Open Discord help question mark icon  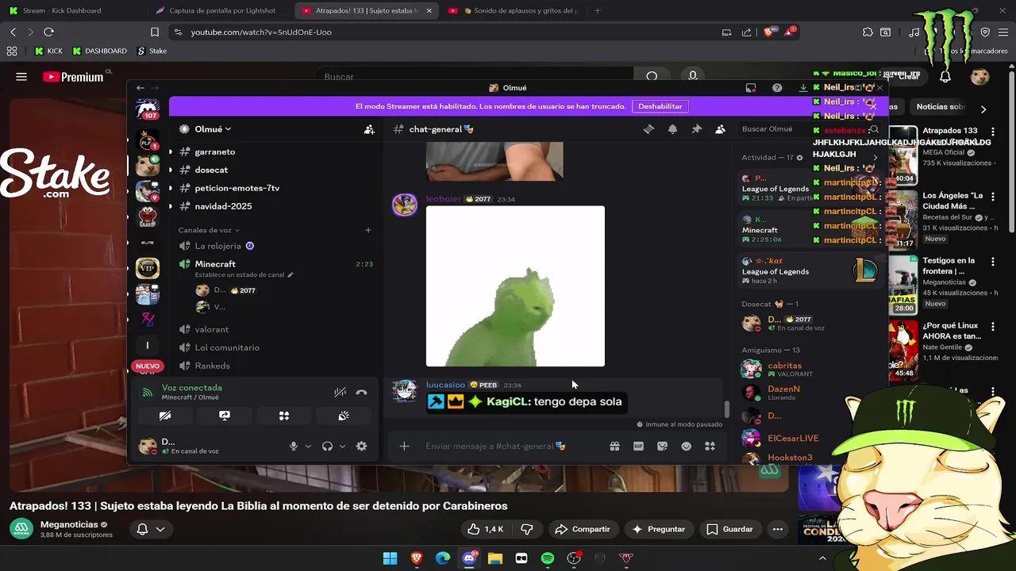pos(777,88)
